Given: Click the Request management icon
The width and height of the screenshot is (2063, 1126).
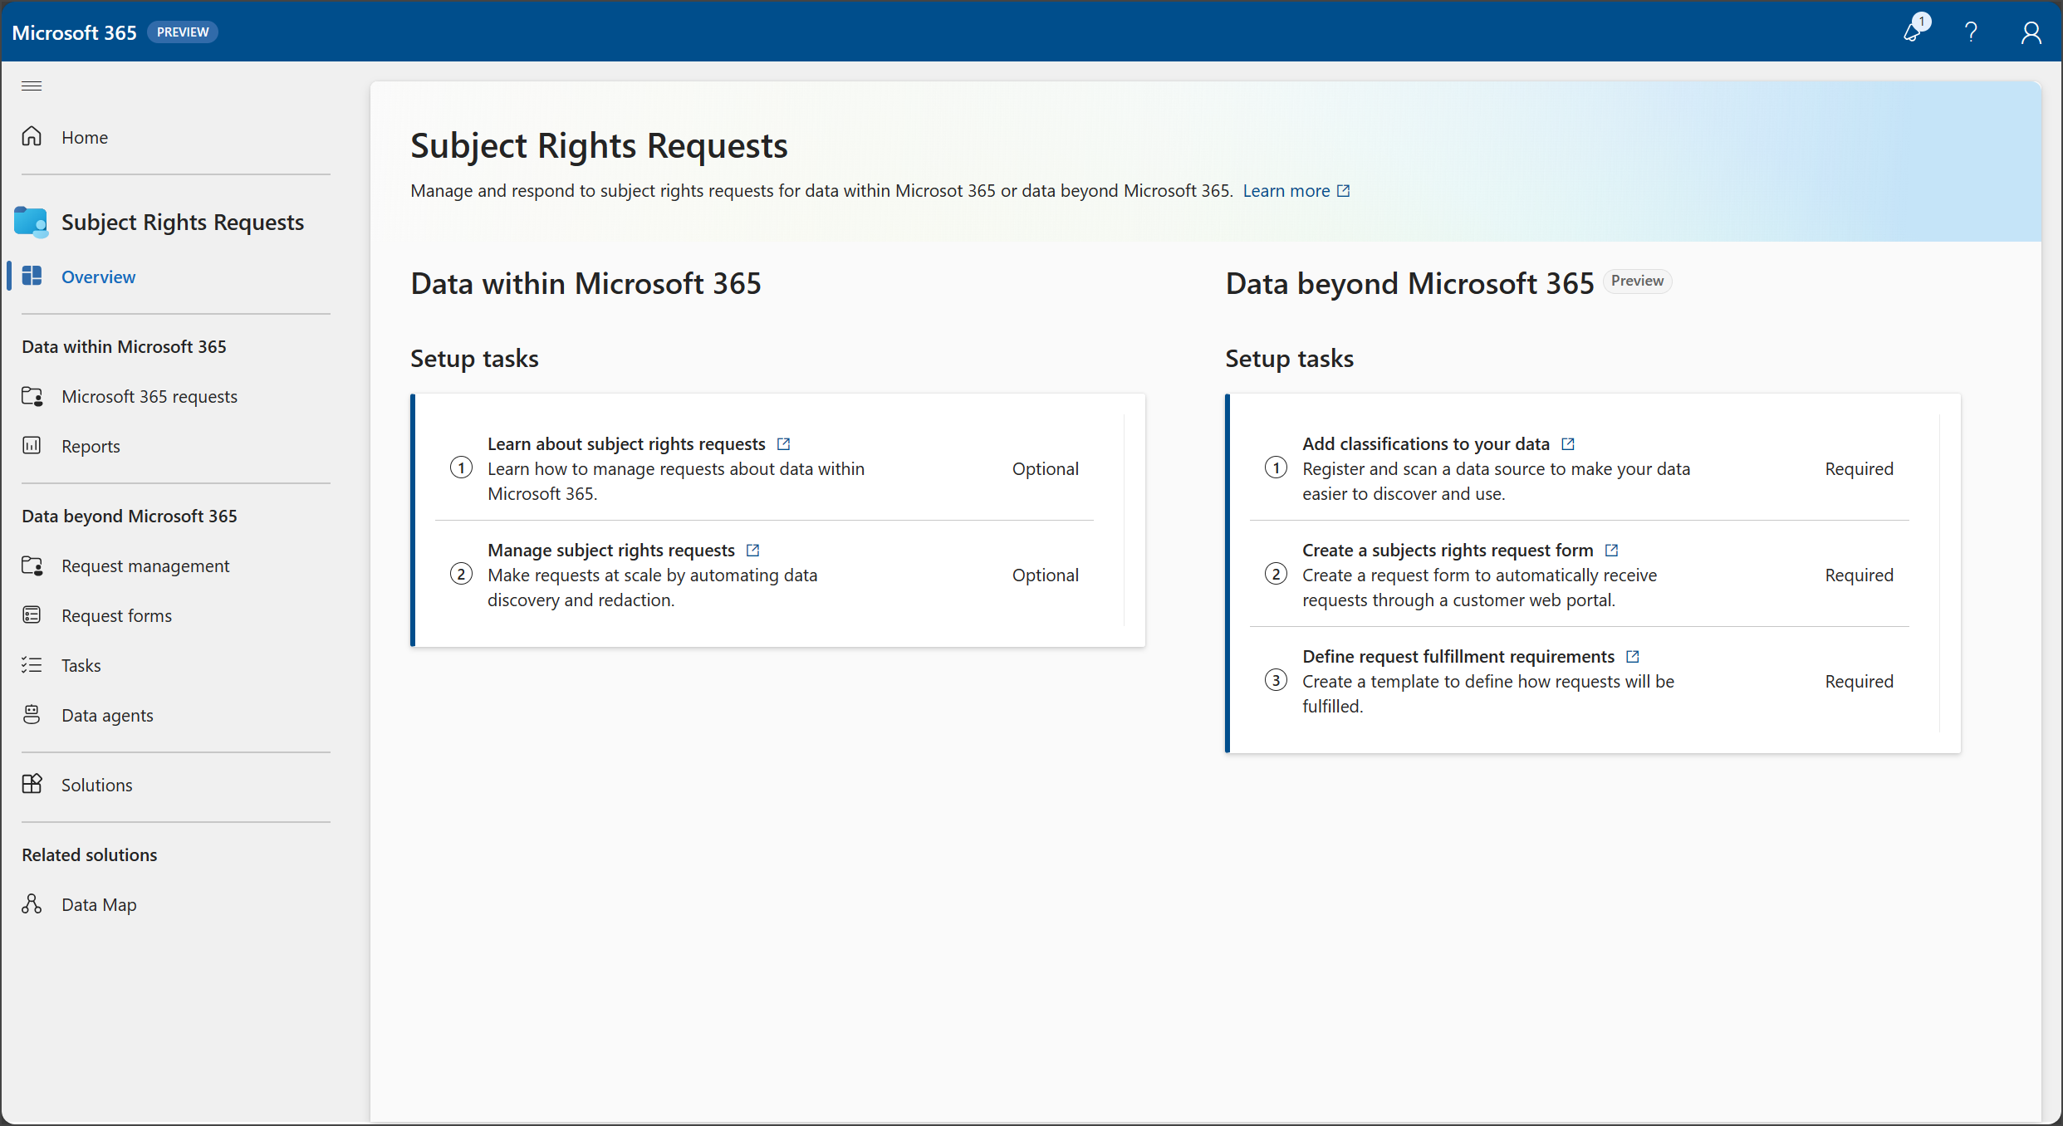Looking at the screenshot, I should (32, 565).
